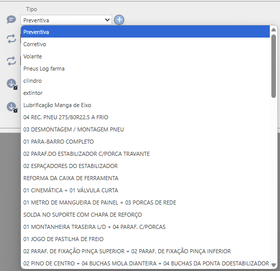Choose 01 PARA-BARRO COMPLETO option
The height and width of the screenshot is (271, 280).
point(145,142)
